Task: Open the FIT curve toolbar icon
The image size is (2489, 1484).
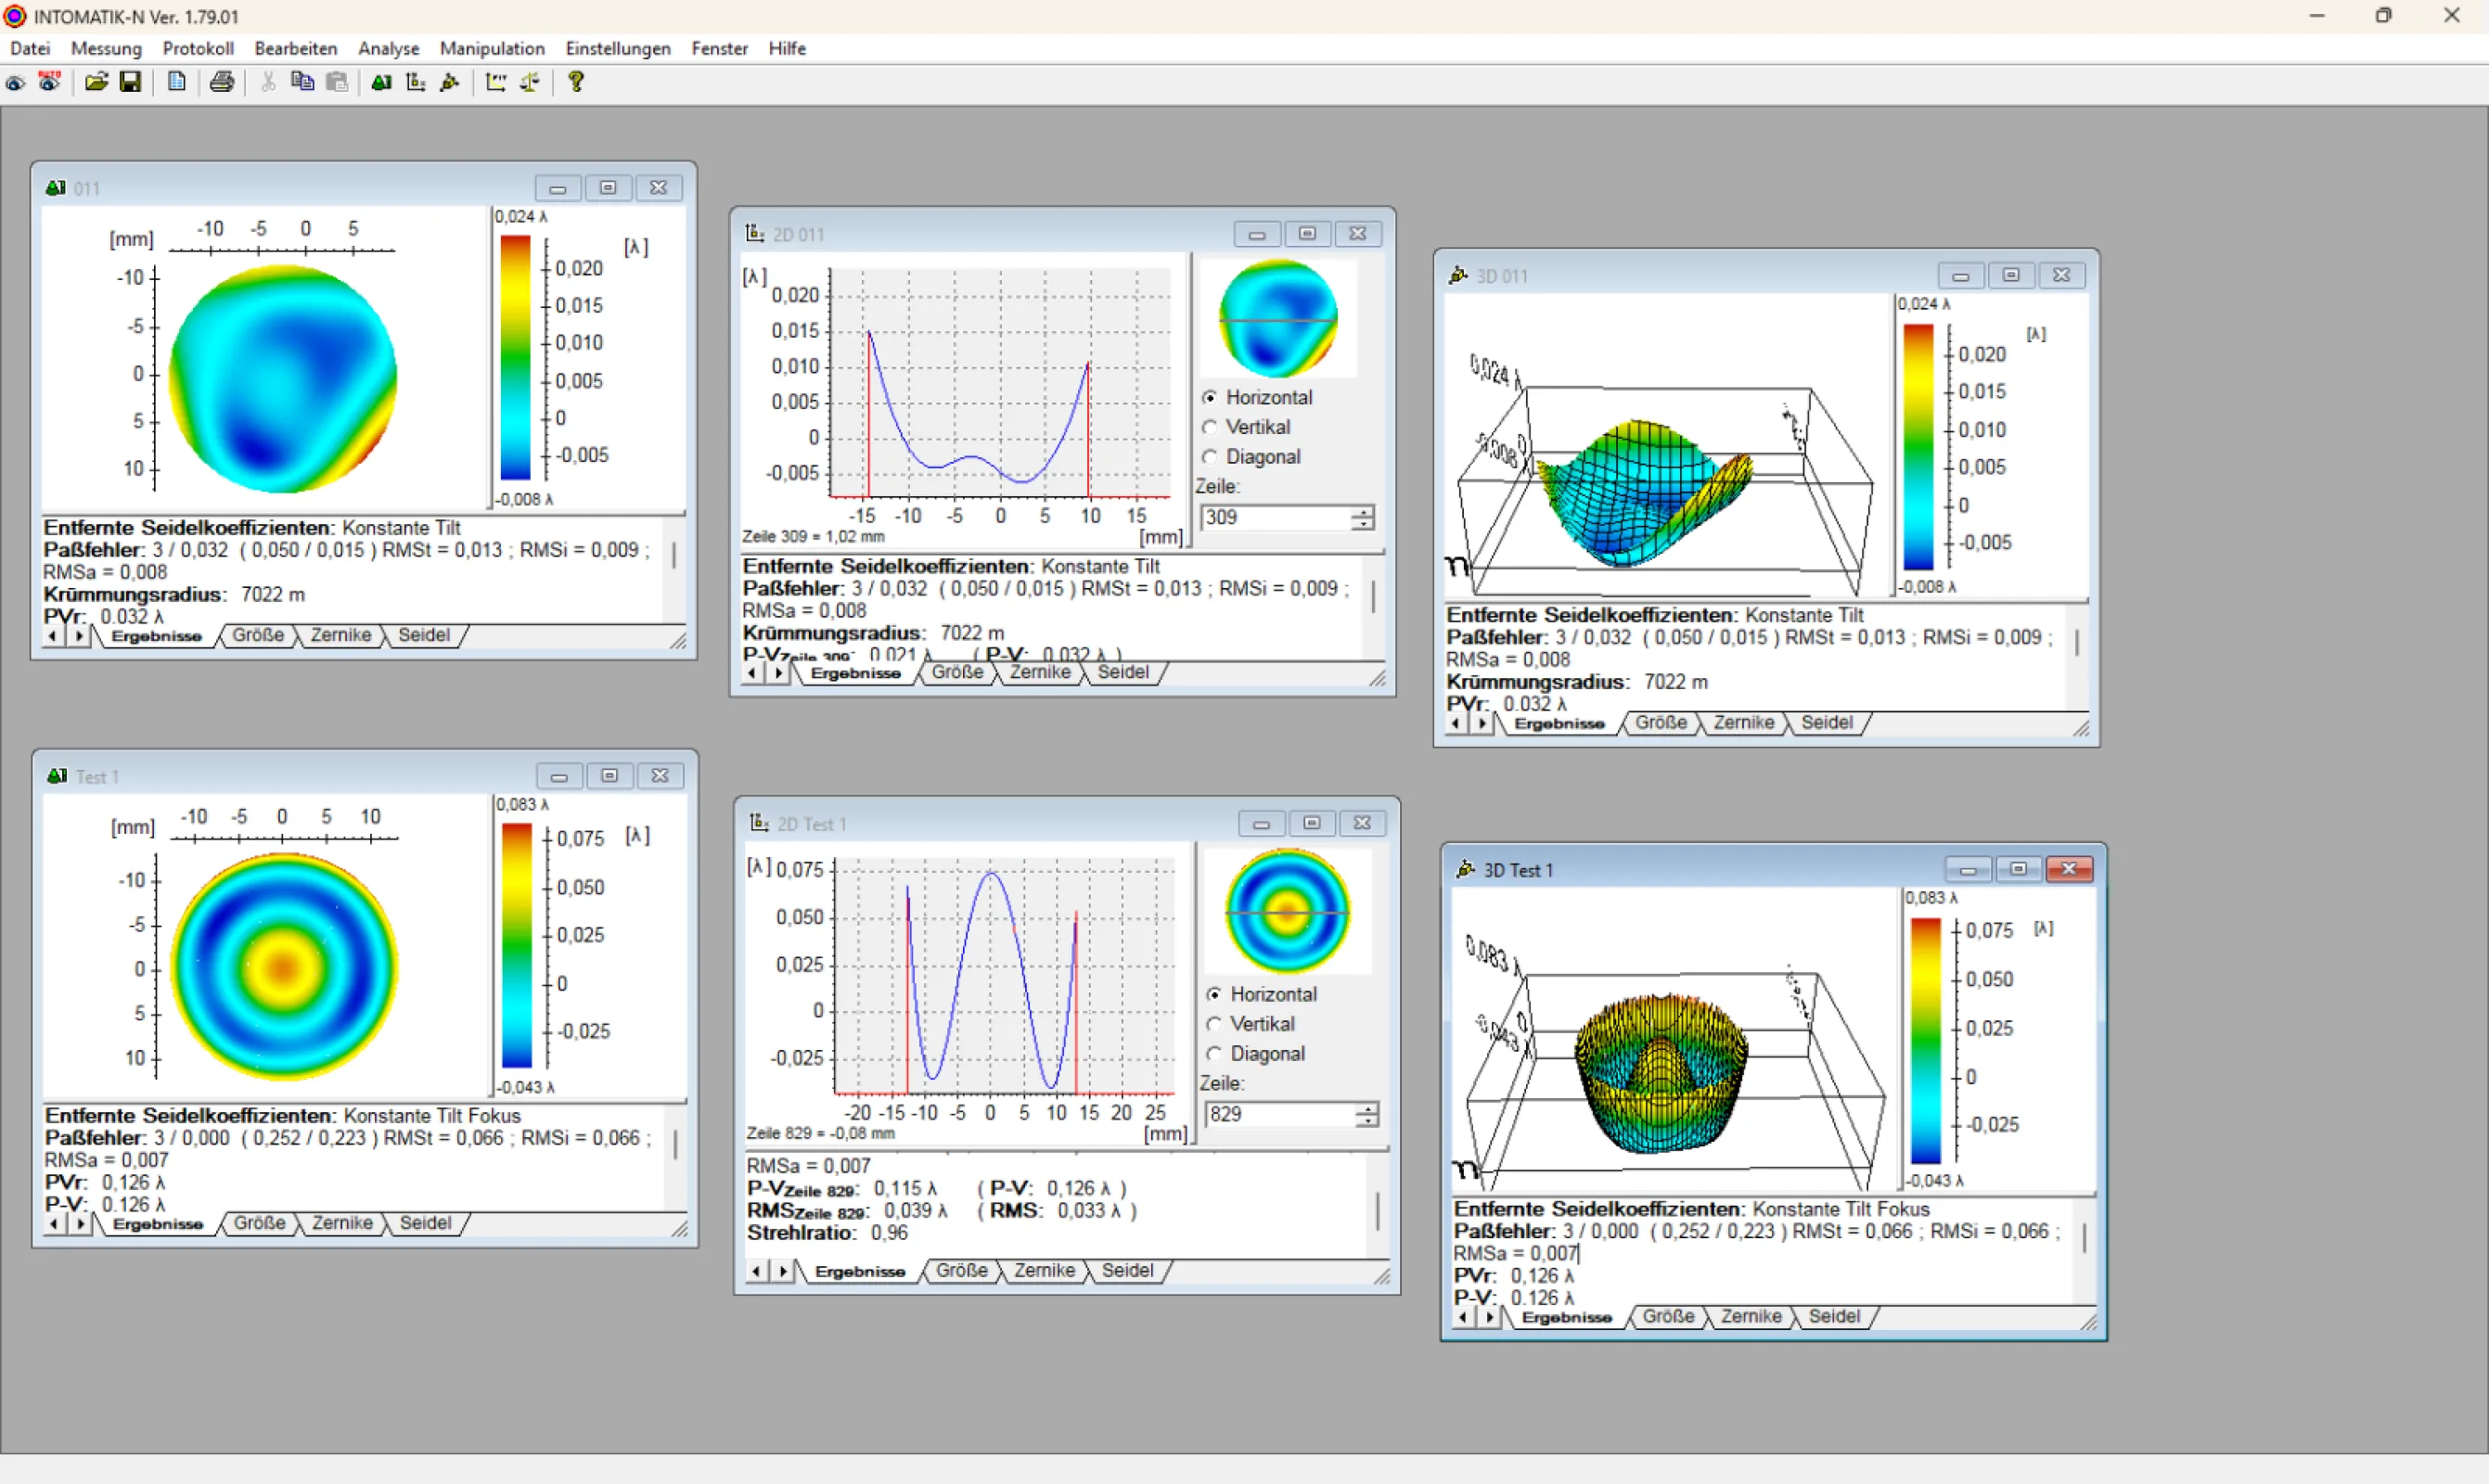Action: (495, 82)
